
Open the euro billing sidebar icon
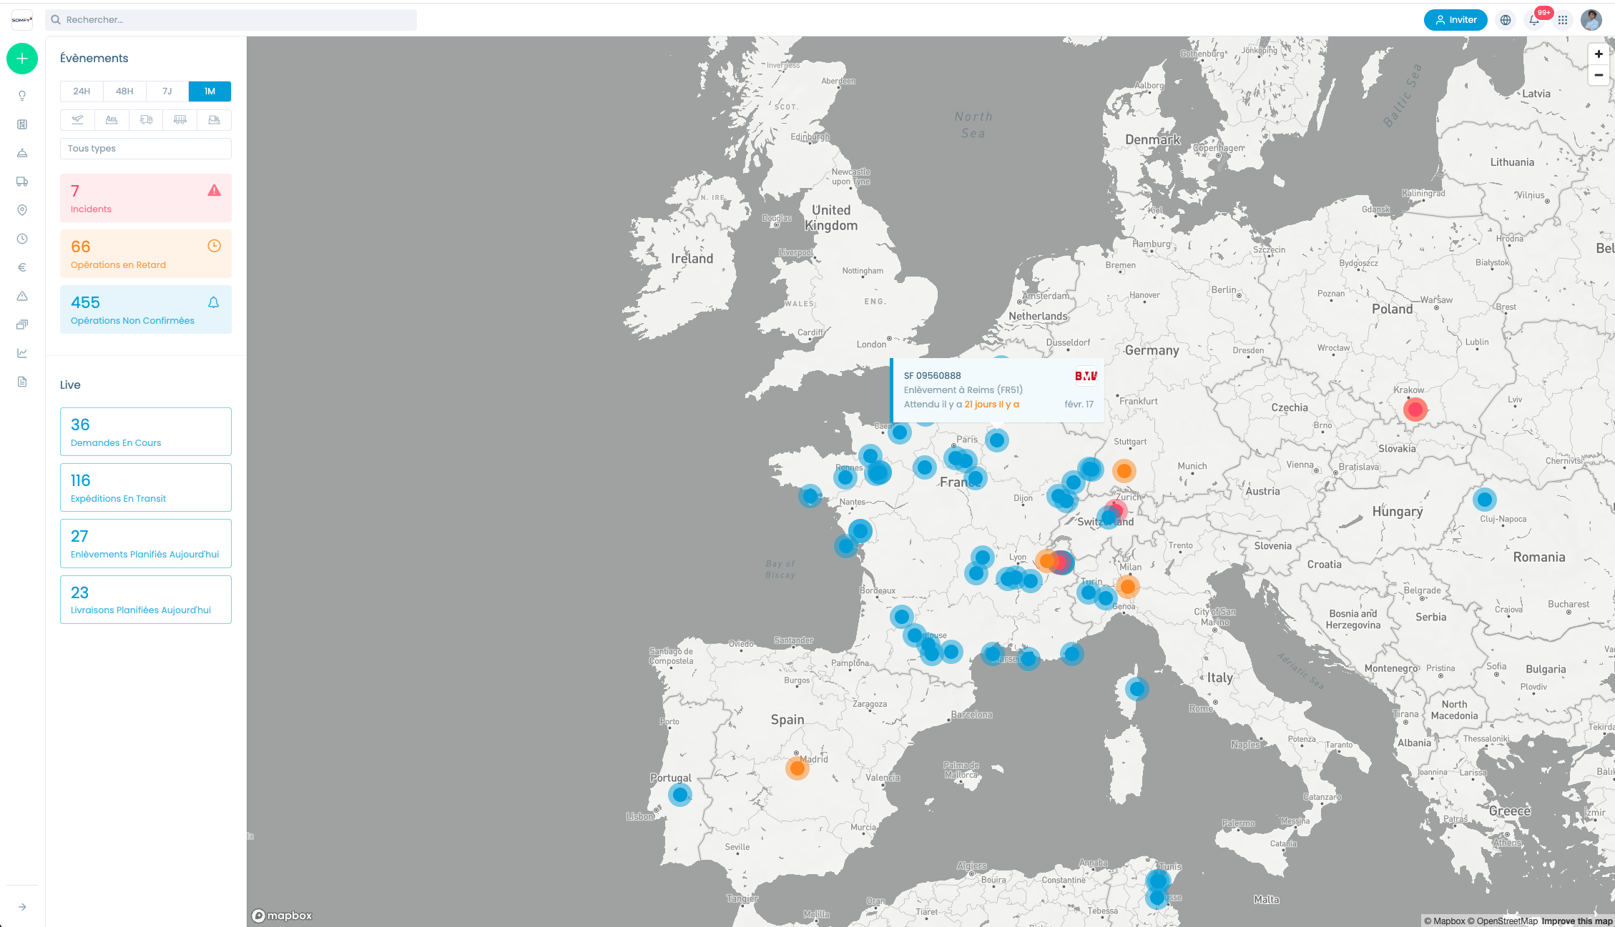pyautogui.click(x=22, y=267)
